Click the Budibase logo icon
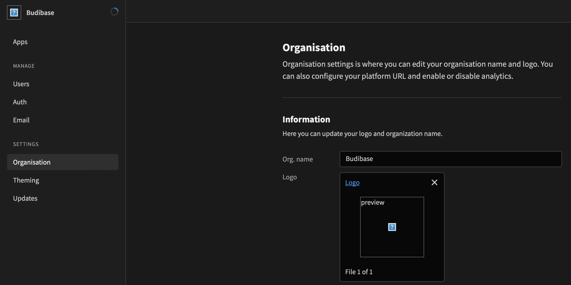The image size is (571, 285). coord(14,12)
